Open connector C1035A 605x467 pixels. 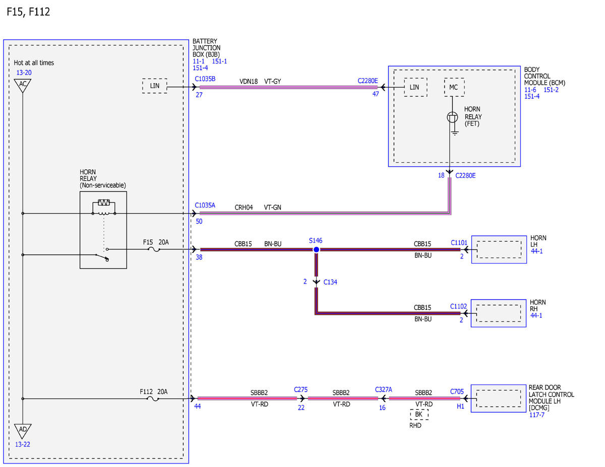coord(205,206)
